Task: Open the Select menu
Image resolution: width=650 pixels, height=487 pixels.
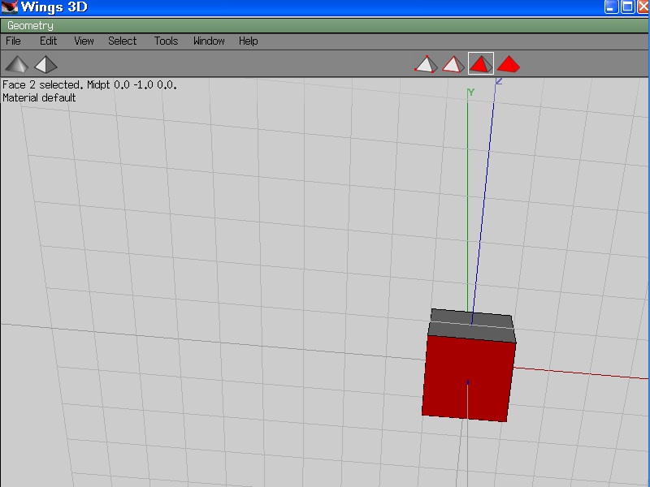Action: pyautogui.click(x=123, y=41)
